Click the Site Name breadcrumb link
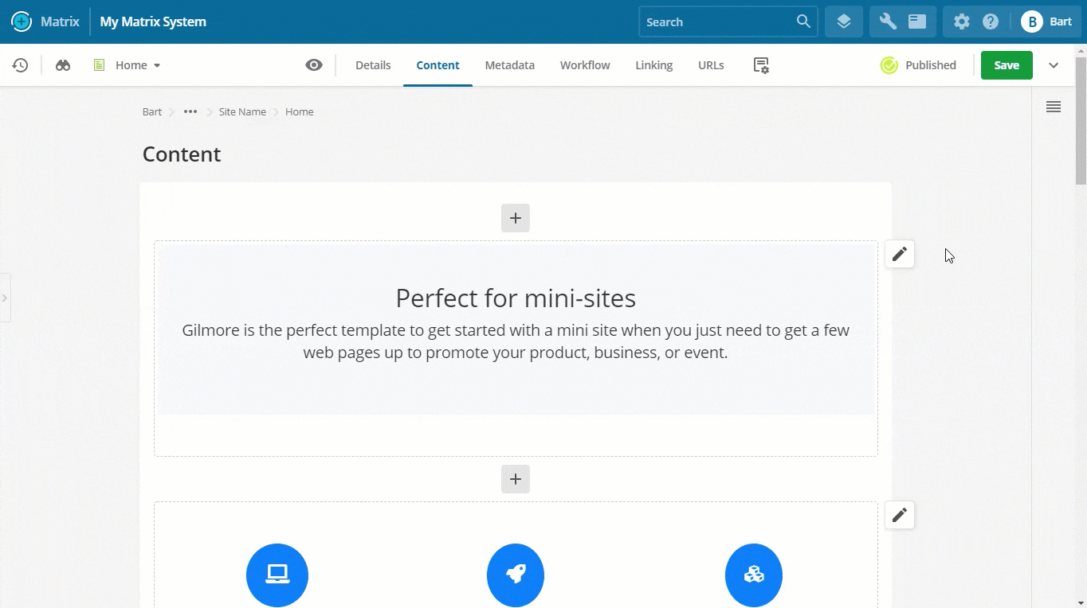This screenshot has height=608, width=1087. [242, 111]
